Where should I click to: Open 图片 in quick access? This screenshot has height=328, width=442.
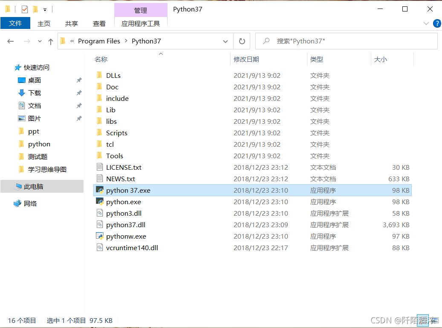35,118
